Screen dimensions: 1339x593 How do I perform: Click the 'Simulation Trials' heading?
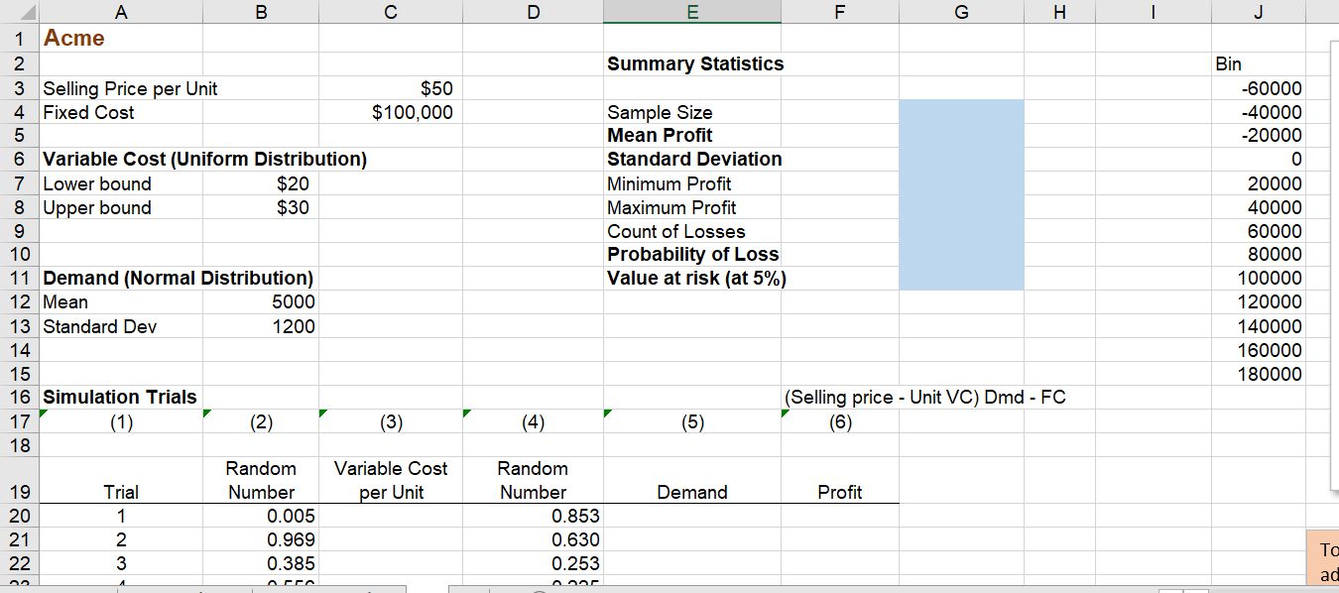(120, 397)
